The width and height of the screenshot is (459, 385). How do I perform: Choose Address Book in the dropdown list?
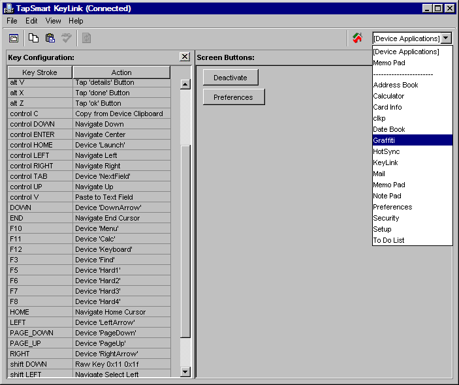(413, 85)
